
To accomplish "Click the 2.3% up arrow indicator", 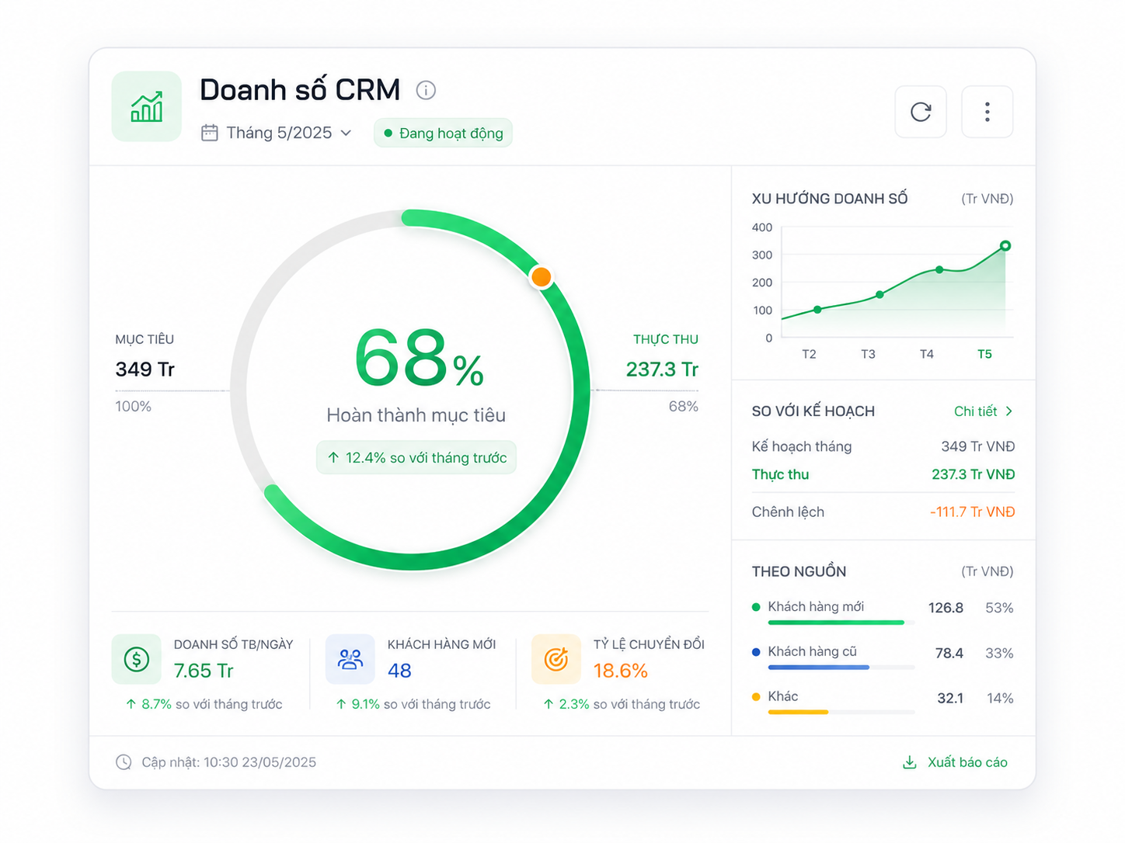I will point(549,704).
